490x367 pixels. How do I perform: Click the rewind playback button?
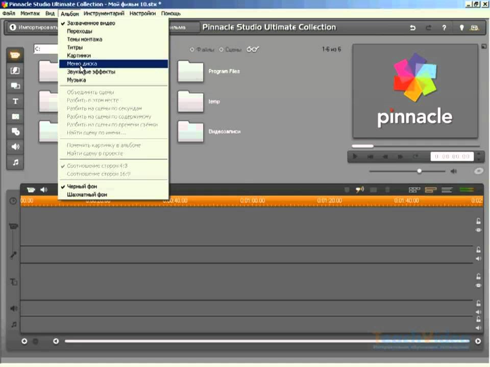pyautogui.click(x=385, y=156)
